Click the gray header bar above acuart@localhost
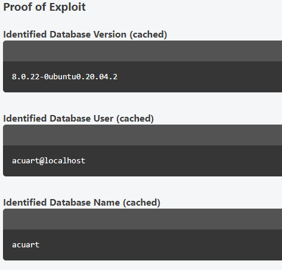 point(142,135)
